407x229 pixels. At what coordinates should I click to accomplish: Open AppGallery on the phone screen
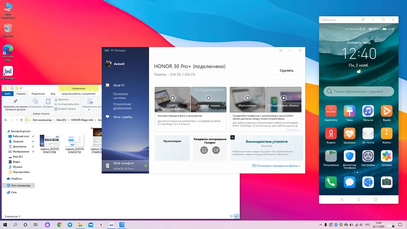coord(331,111)
